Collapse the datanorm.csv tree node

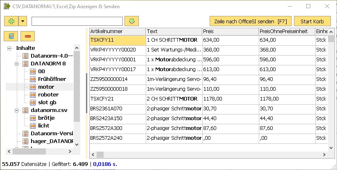click(x=17, y=110)
